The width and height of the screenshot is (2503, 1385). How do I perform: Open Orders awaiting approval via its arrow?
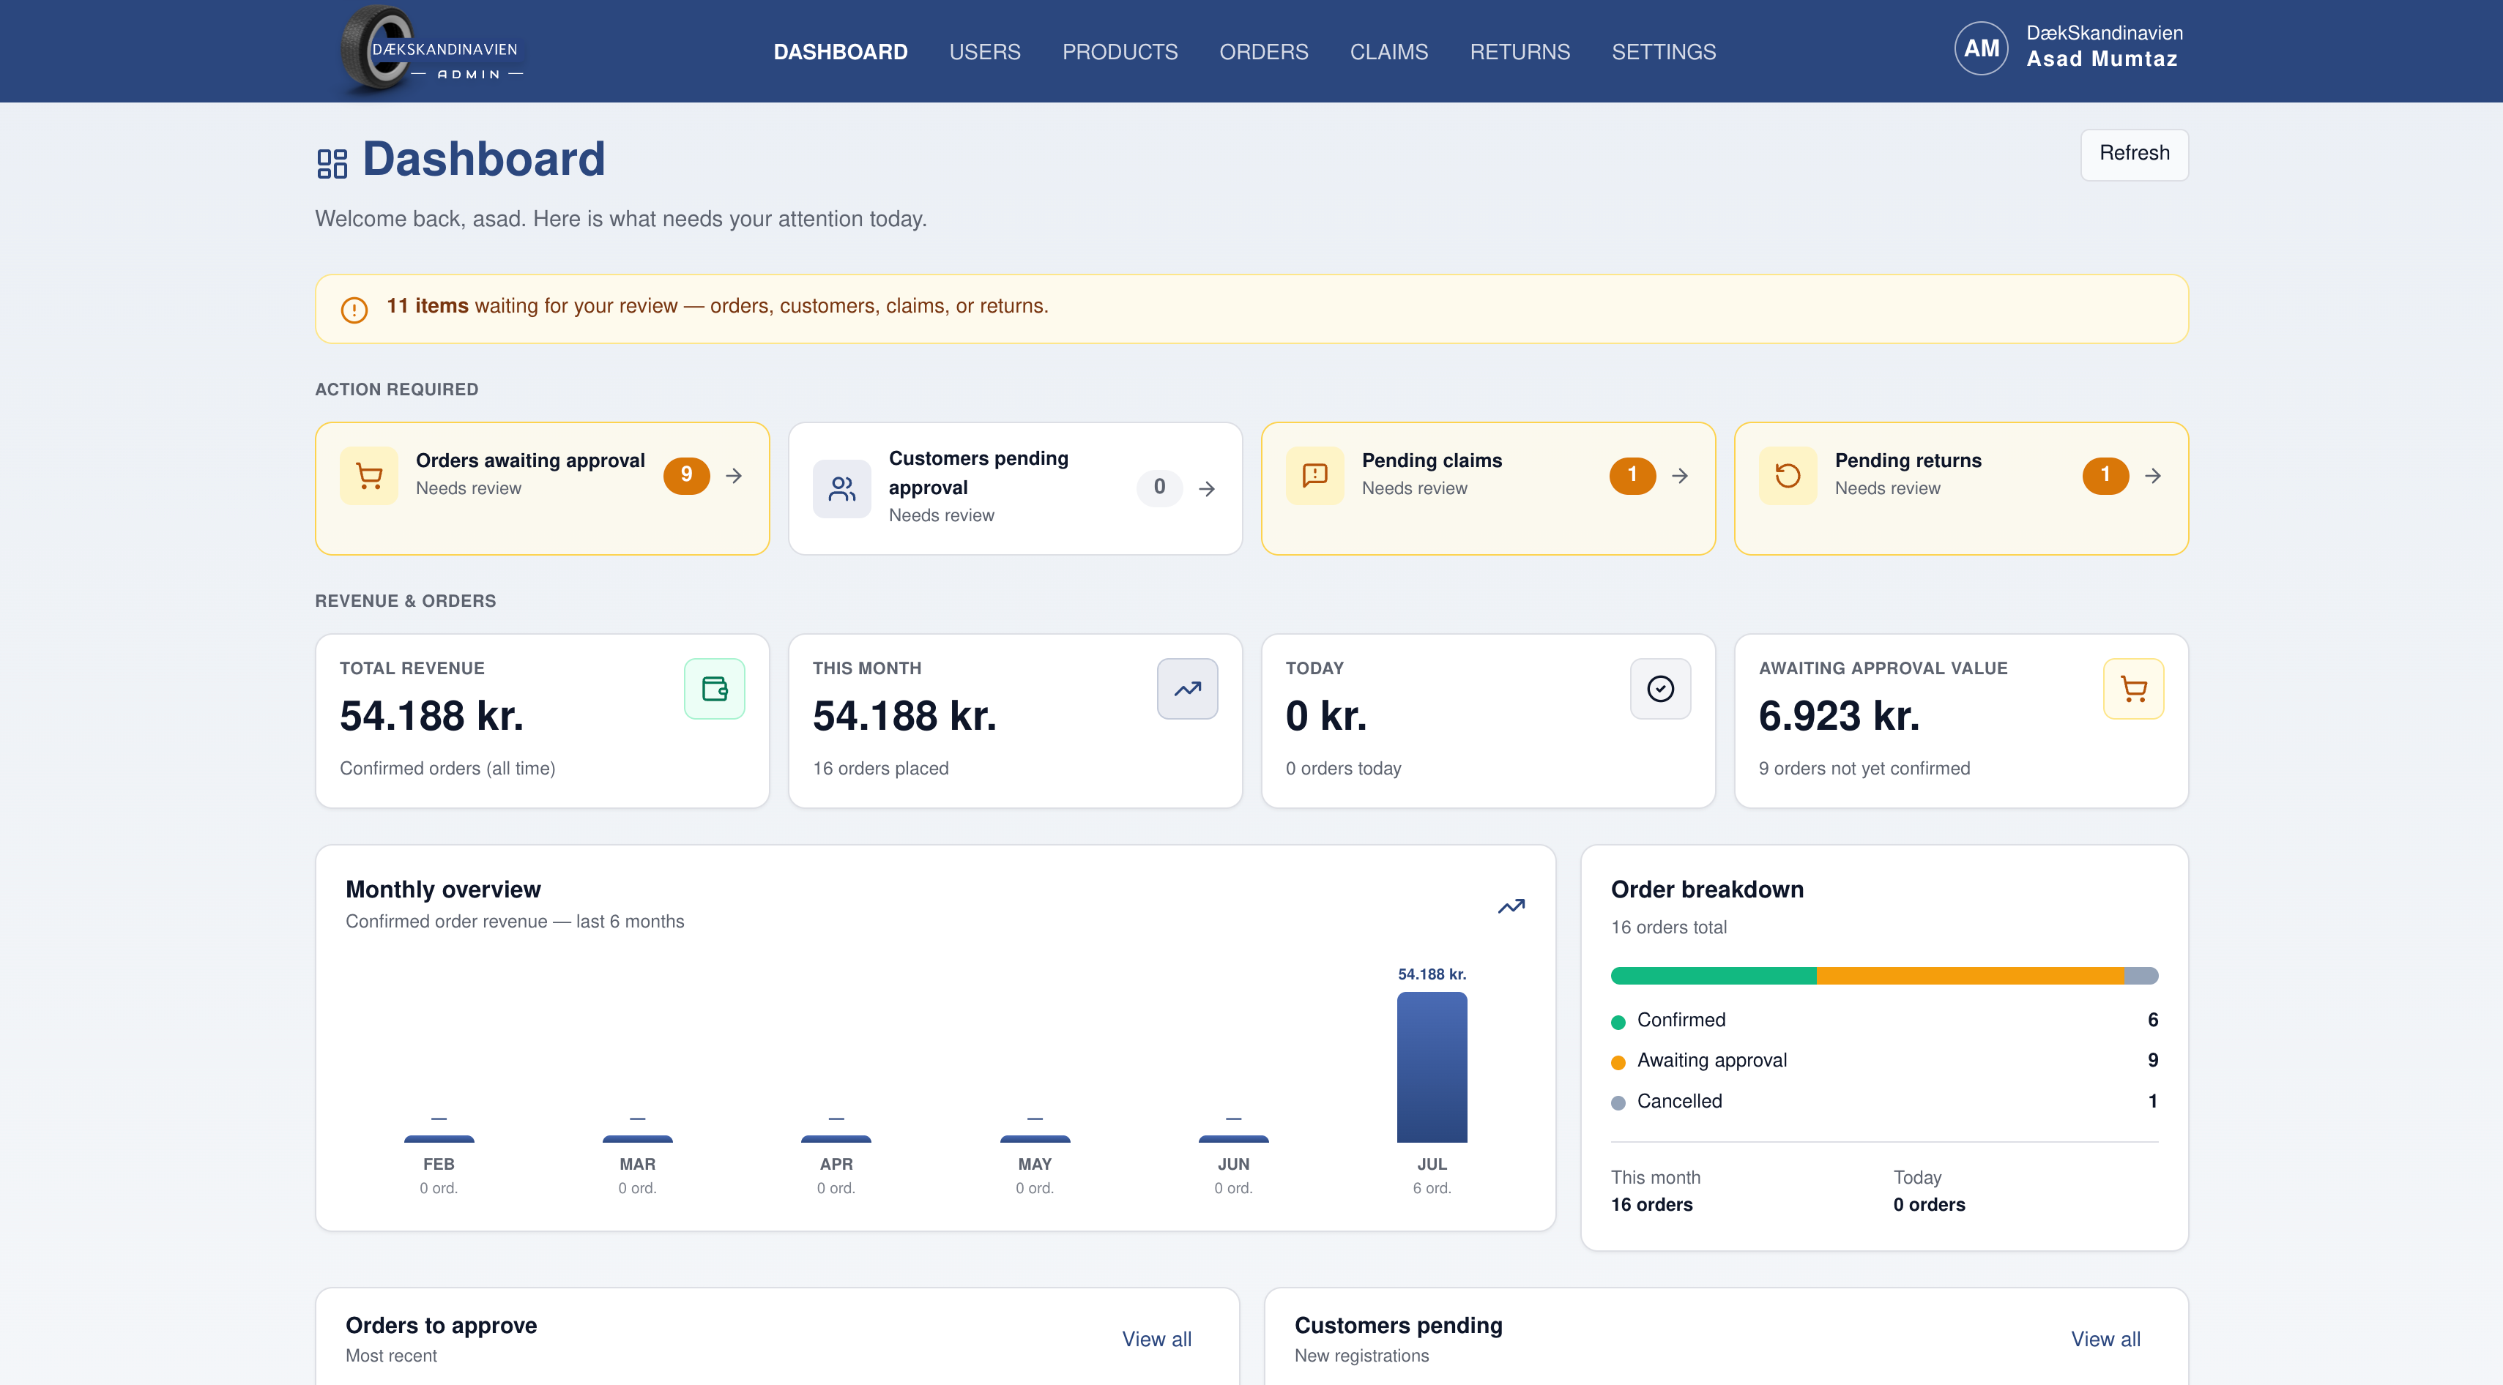(734, 476)
